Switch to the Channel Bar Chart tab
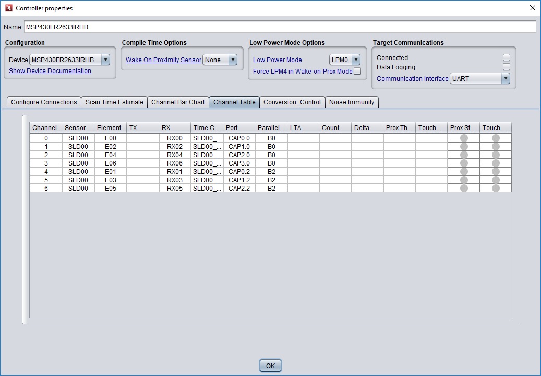 178,102
